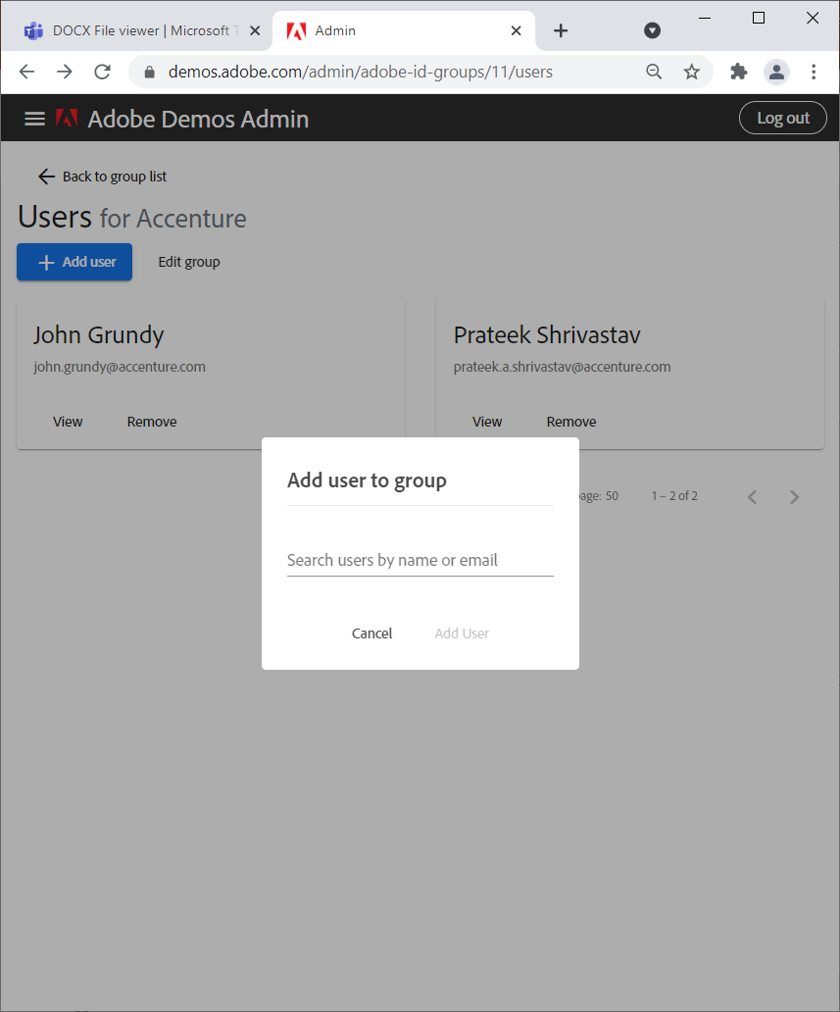Select the Admin tab

point(403,30)
